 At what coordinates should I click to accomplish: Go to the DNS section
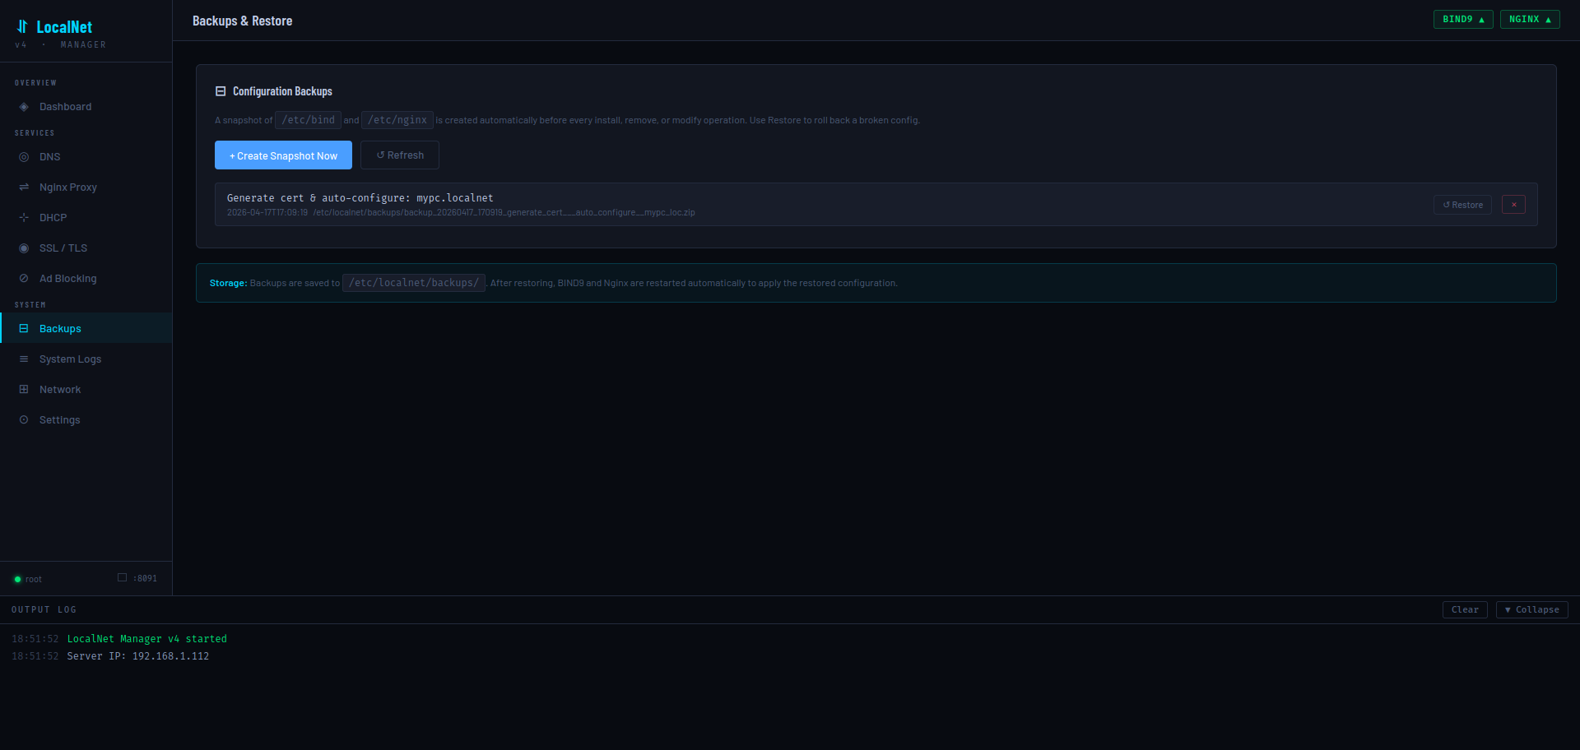(x=86, y=157)
